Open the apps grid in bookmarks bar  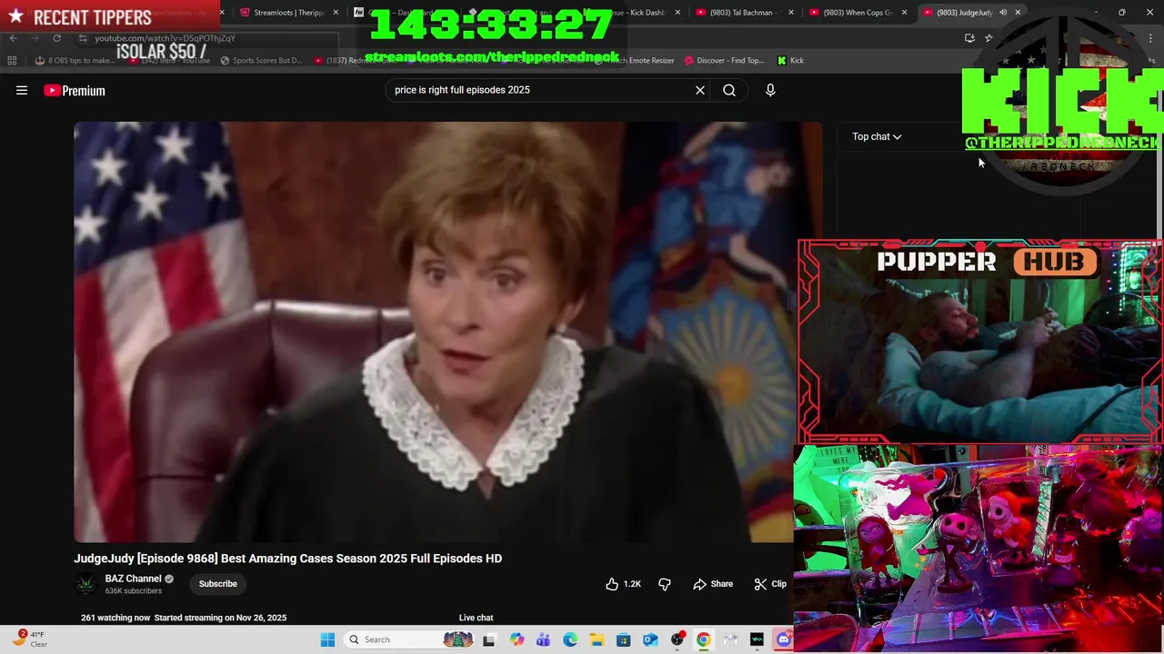12,61
